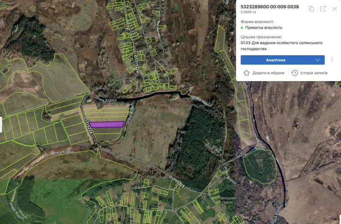Viewport: 341px width, 224px height.
Task: Click Приватна власність ownership text
Action: click(x=263, y=28)
